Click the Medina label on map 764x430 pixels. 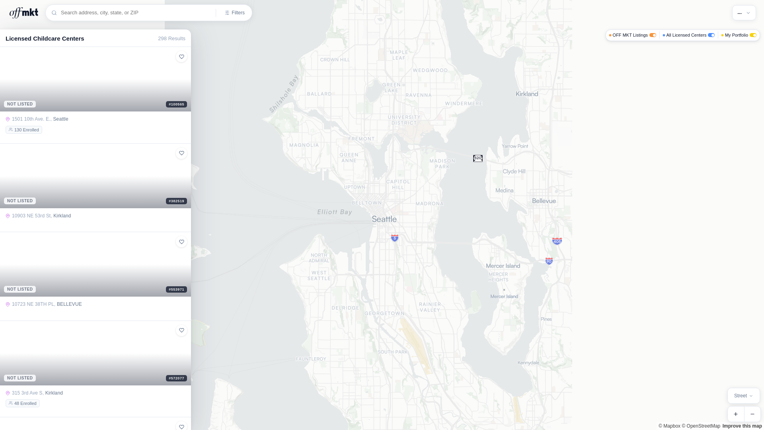point(505,190)
